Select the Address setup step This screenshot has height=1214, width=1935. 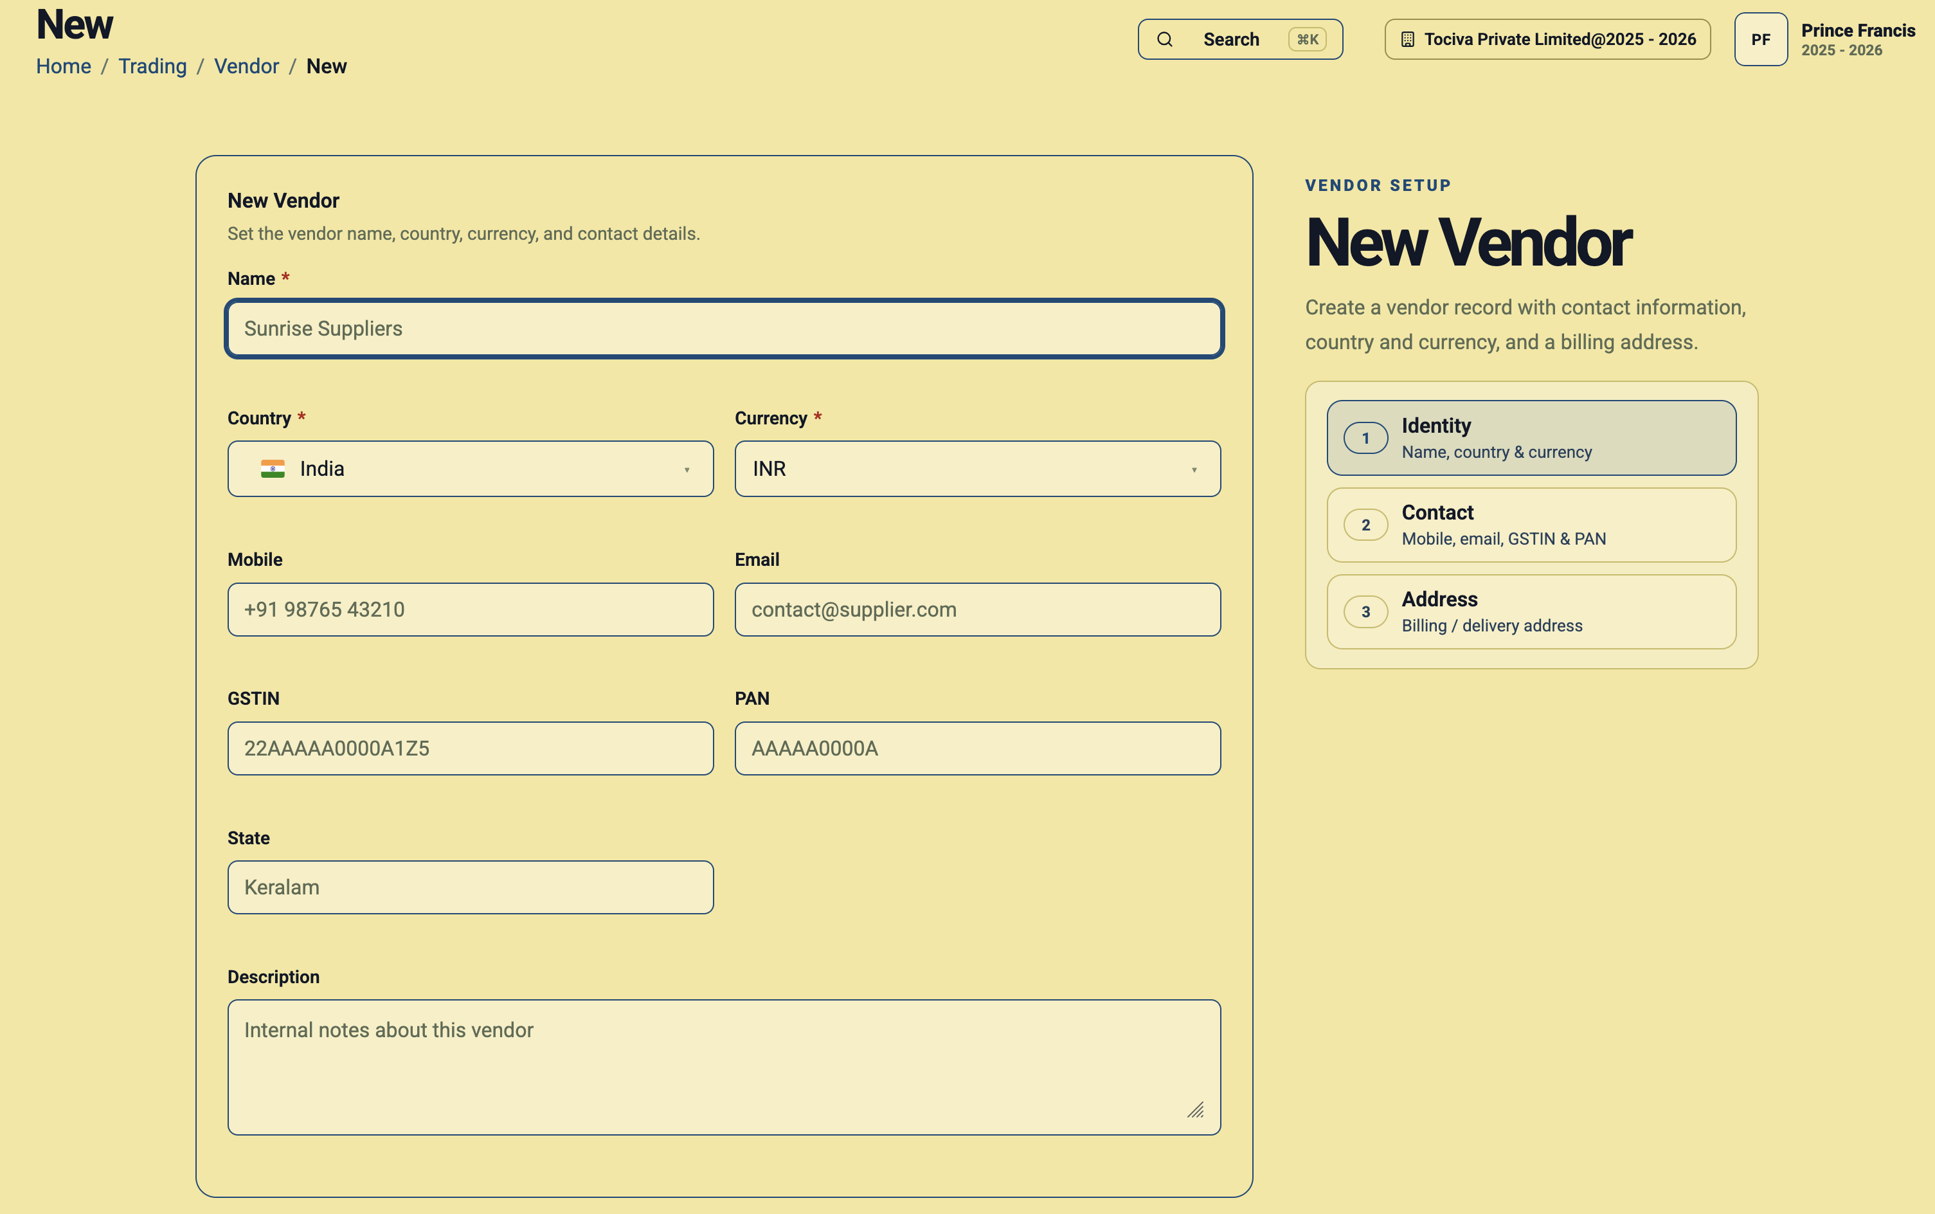(1531, 612)
